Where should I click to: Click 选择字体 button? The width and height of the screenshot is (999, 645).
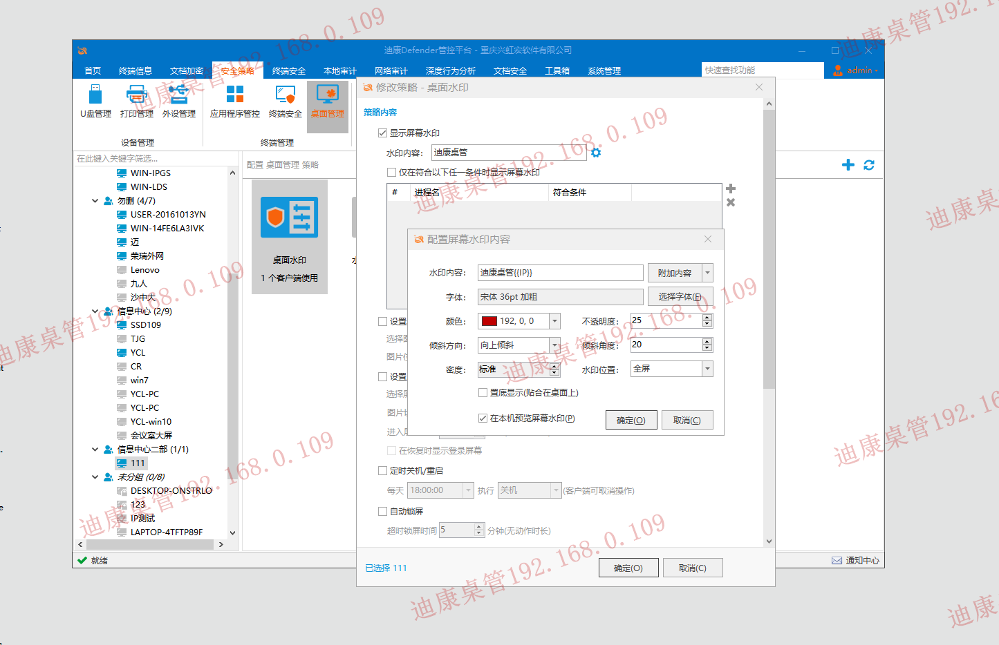click(x=680, y=297)
